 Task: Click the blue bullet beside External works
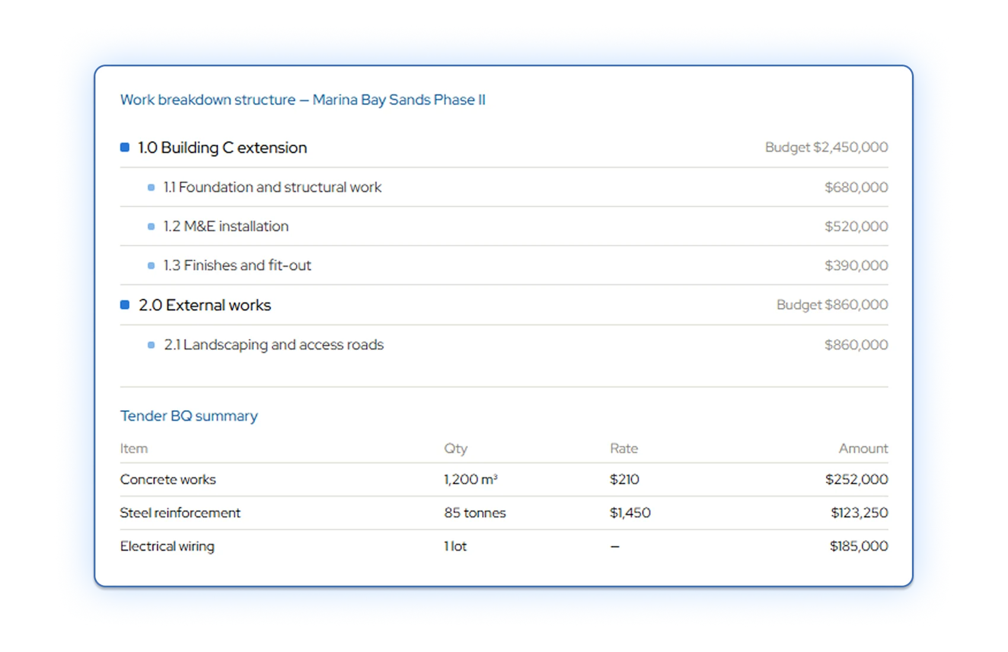125,305
